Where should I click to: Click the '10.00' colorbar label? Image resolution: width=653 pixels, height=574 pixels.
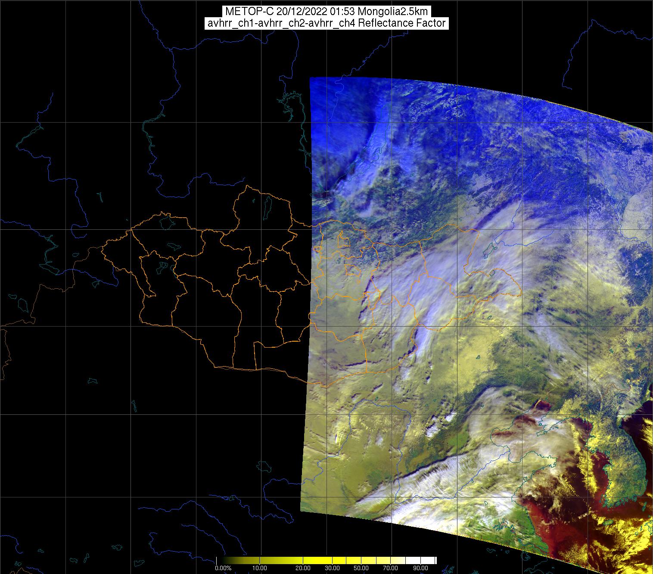pyautogui.click(x=260, y=568)
